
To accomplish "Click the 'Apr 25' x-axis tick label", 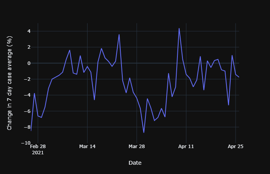I will [x=236, y=147].
